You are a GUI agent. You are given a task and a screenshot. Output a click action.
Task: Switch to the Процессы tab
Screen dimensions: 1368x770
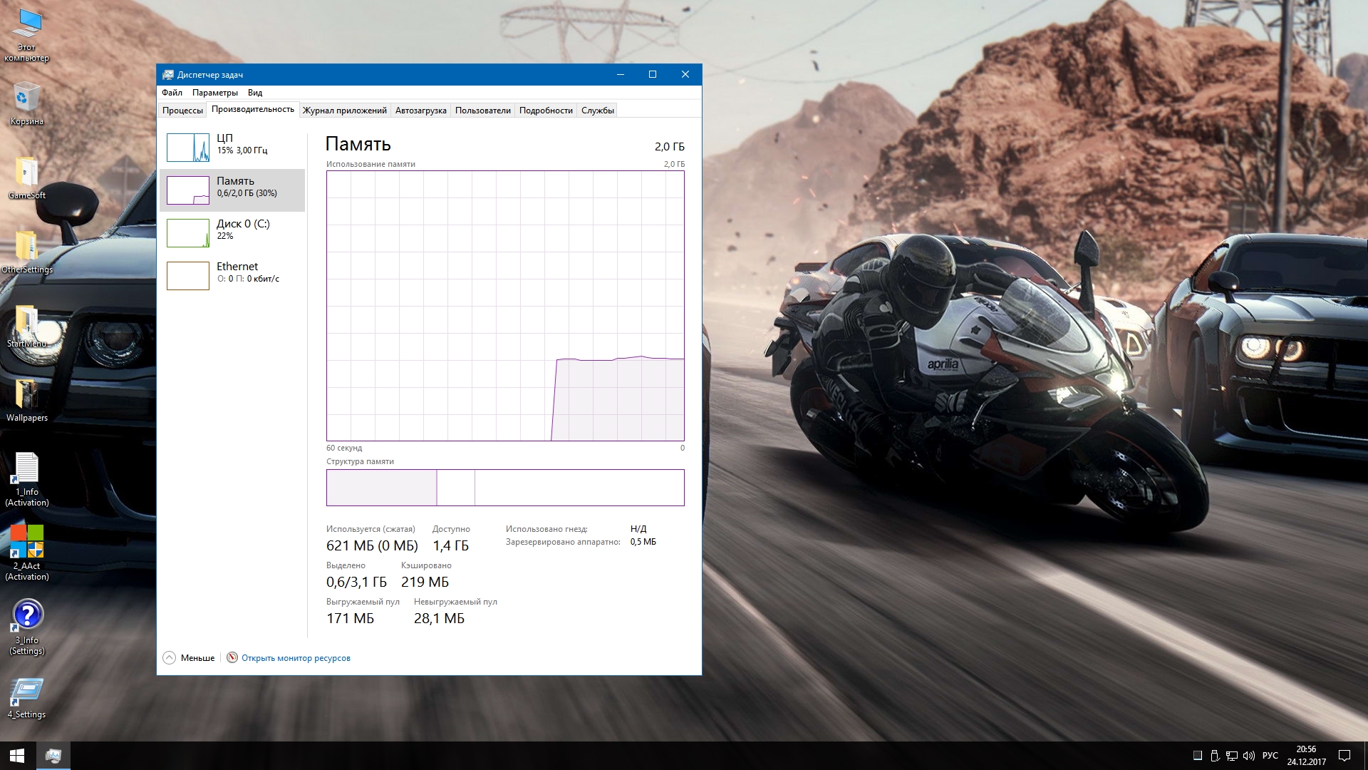coord(182,111)
